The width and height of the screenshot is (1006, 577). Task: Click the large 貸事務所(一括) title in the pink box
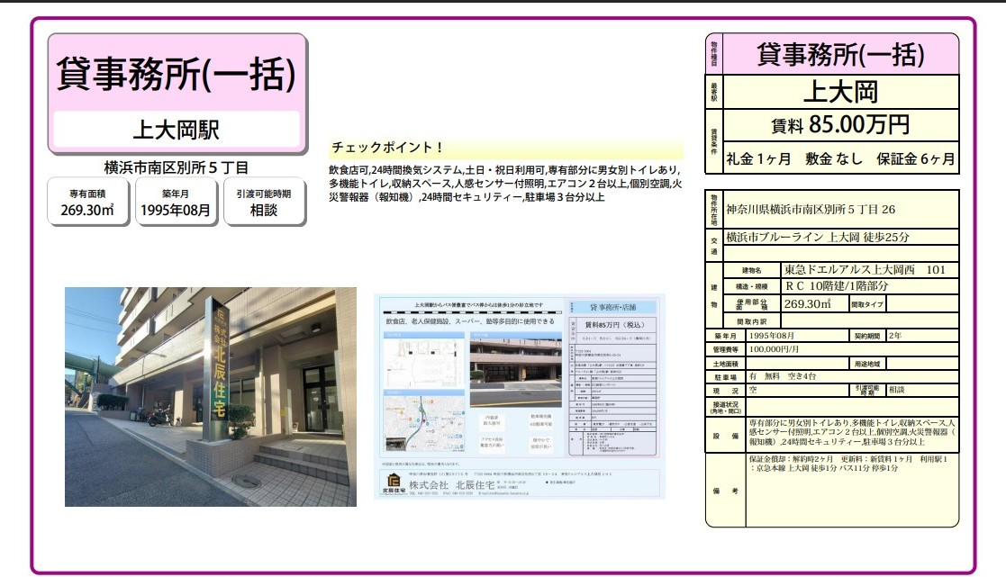[177, 75]
